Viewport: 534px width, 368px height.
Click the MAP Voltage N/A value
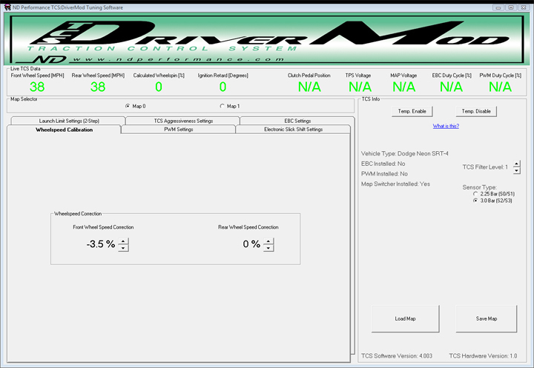click(x=404, y=87)
